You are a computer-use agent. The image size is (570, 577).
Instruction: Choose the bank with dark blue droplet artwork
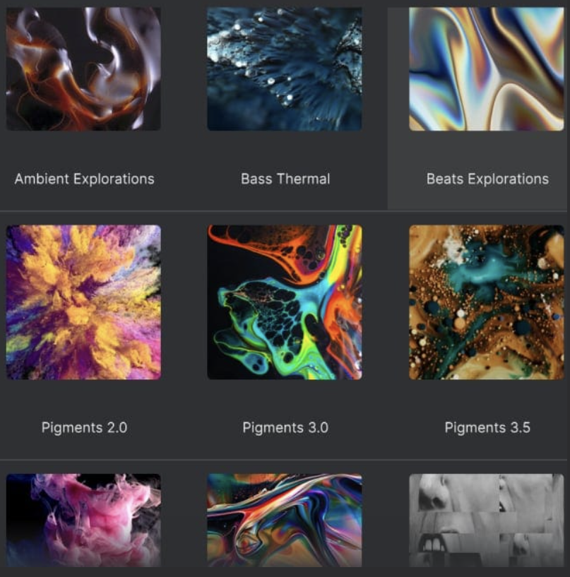point(284,69)
